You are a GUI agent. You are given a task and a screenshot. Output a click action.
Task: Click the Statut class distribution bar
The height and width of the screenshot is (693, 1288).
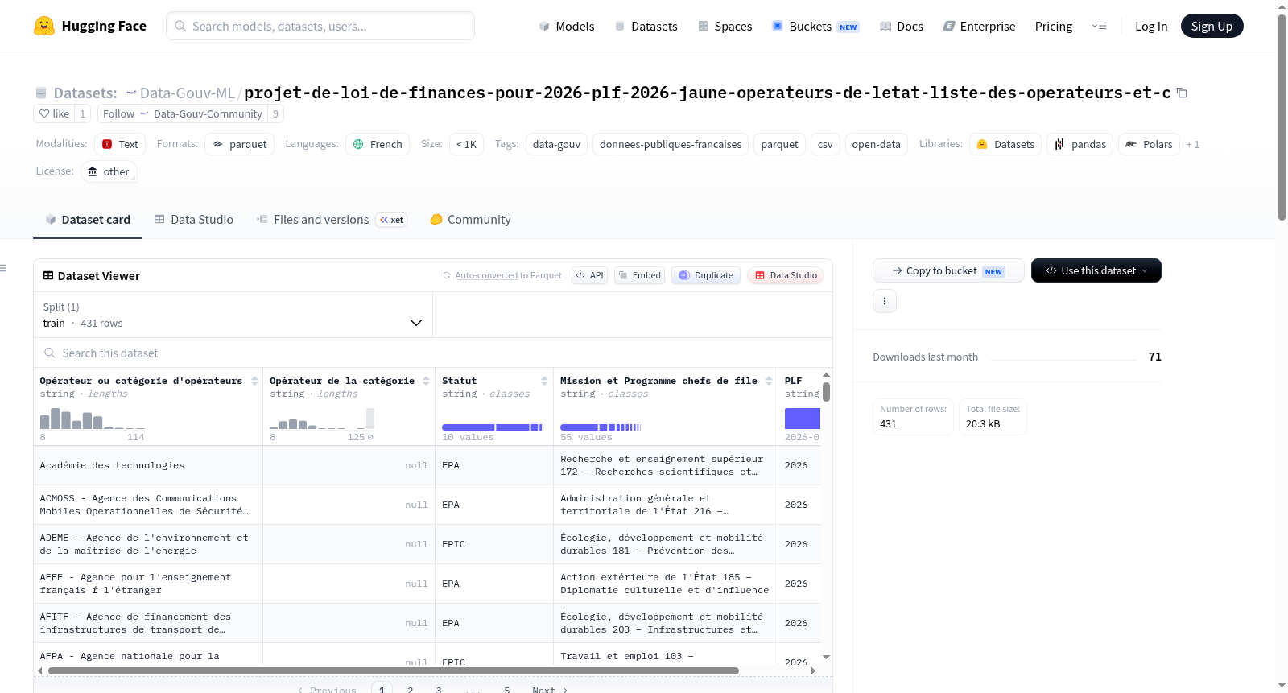pyautogui.click(x=492, y=427)
